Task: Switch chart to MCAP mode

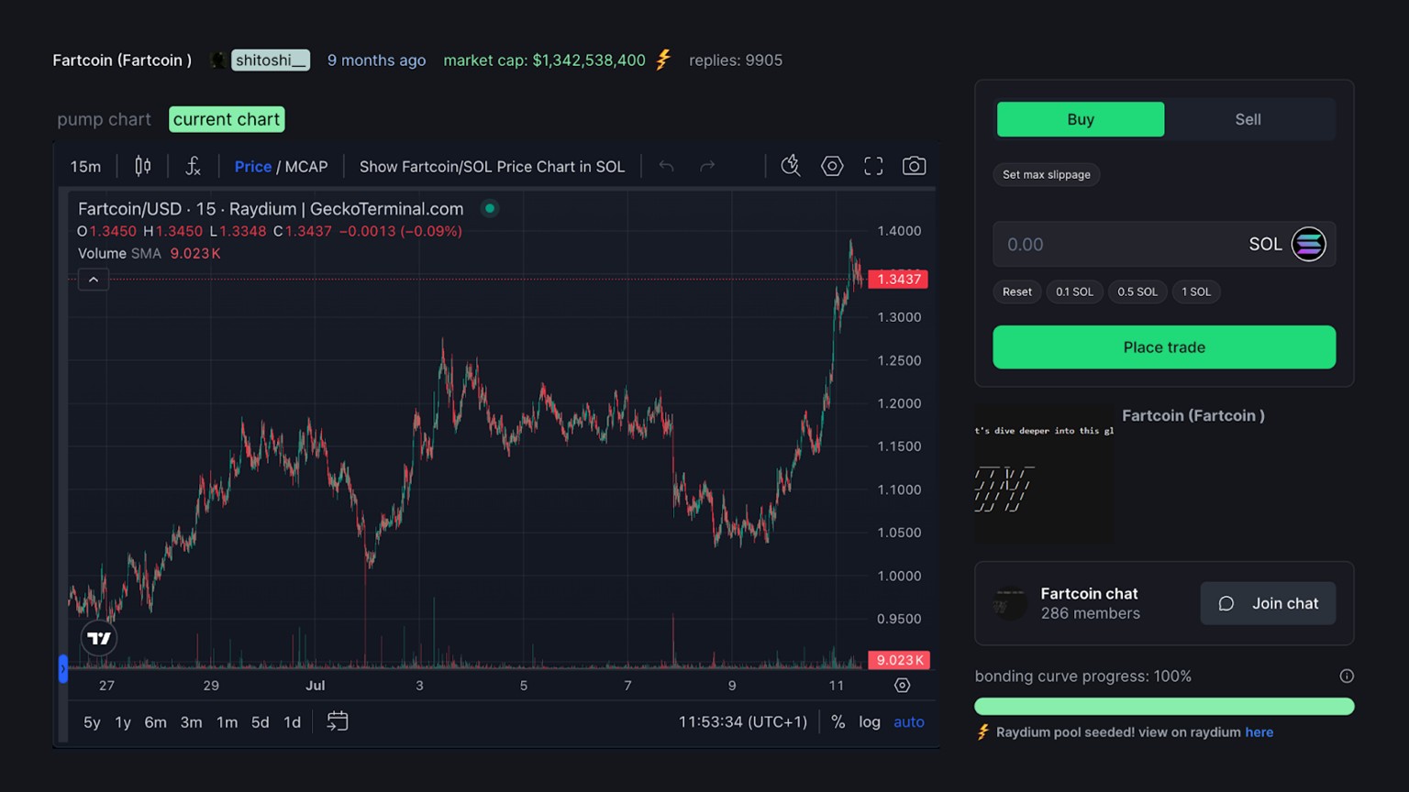Action: click(306, 167)
